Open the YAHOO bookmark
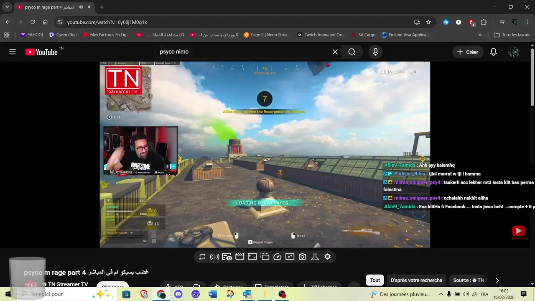Screen dimensions: 535x301 click(x=32, y=35)
